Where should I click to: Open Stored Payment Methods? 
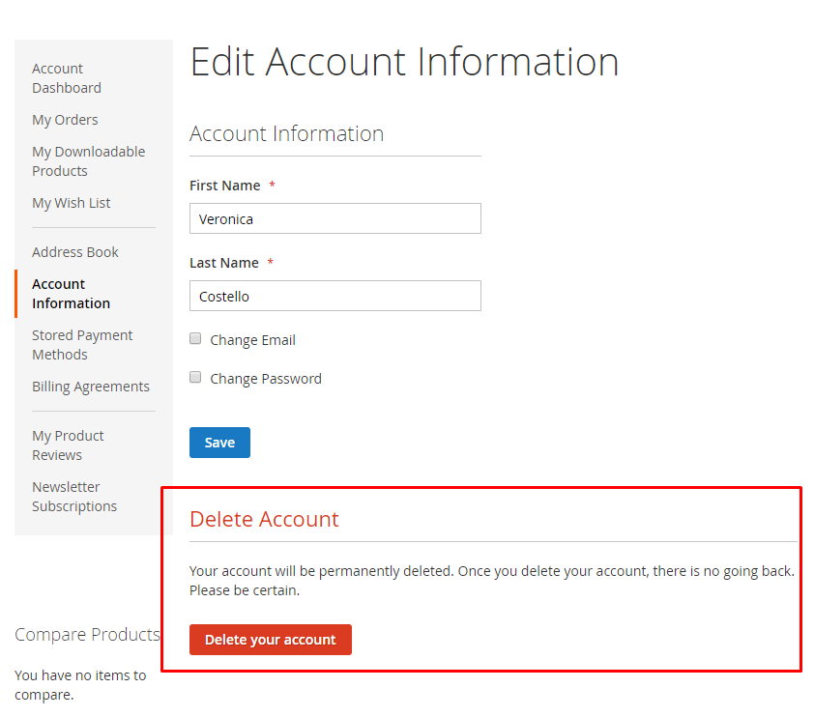tap(82, 345)
